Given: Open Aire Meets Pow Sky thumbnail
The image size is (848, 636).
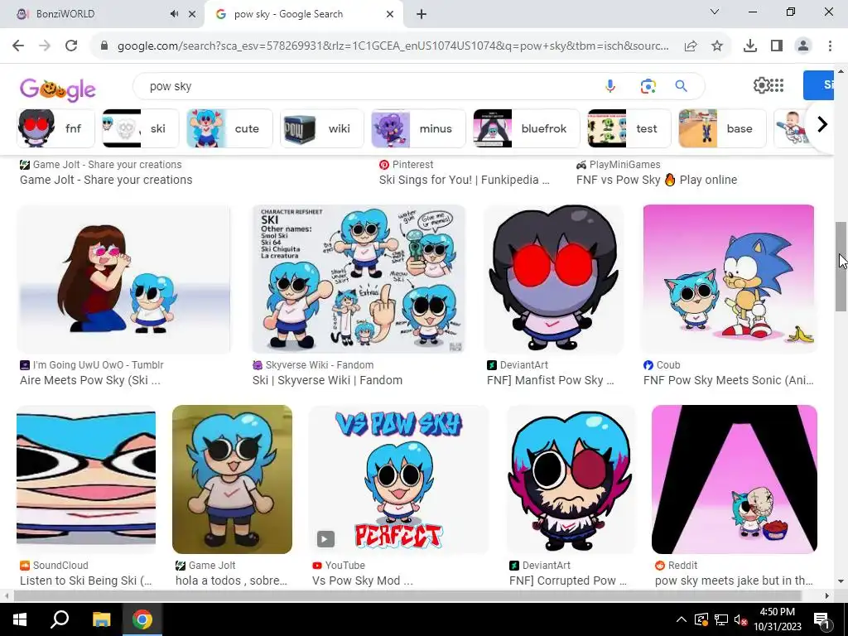Looking at the screenshot, I should click(124, 279).
